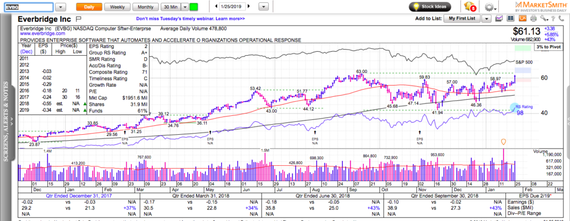This screenshot has height=221, width=570.
Task: Switch to the Weekly chart
Action: point(117,7)
